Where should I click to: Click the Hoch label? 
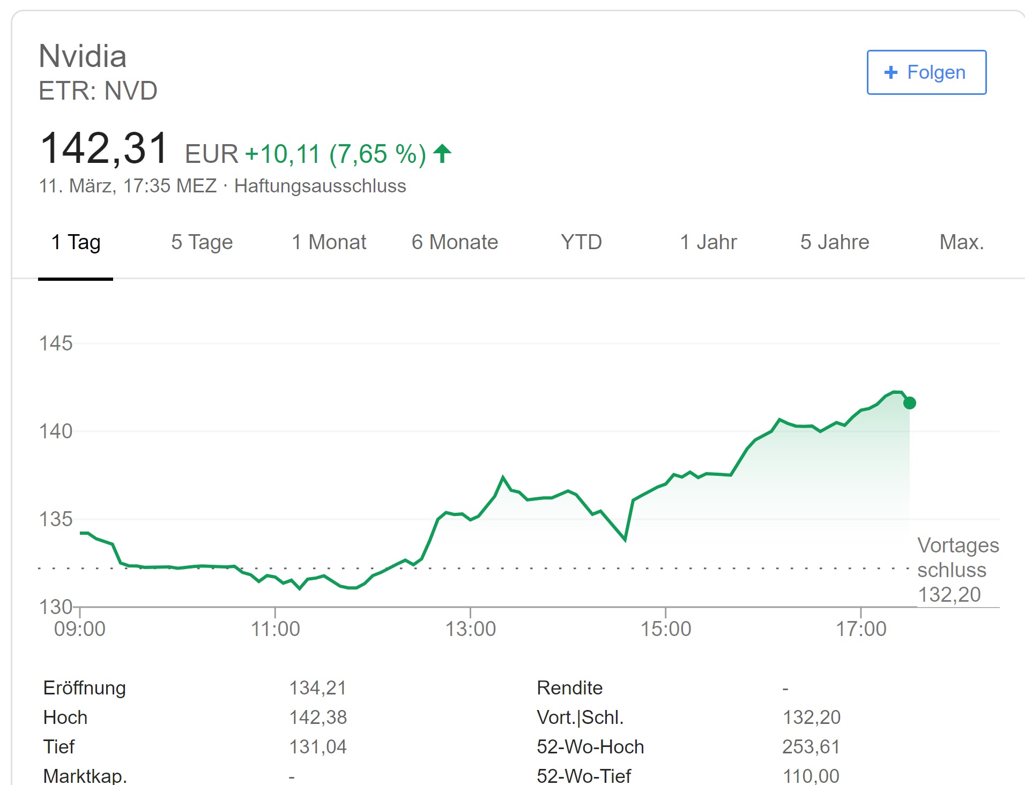[65, 717]
